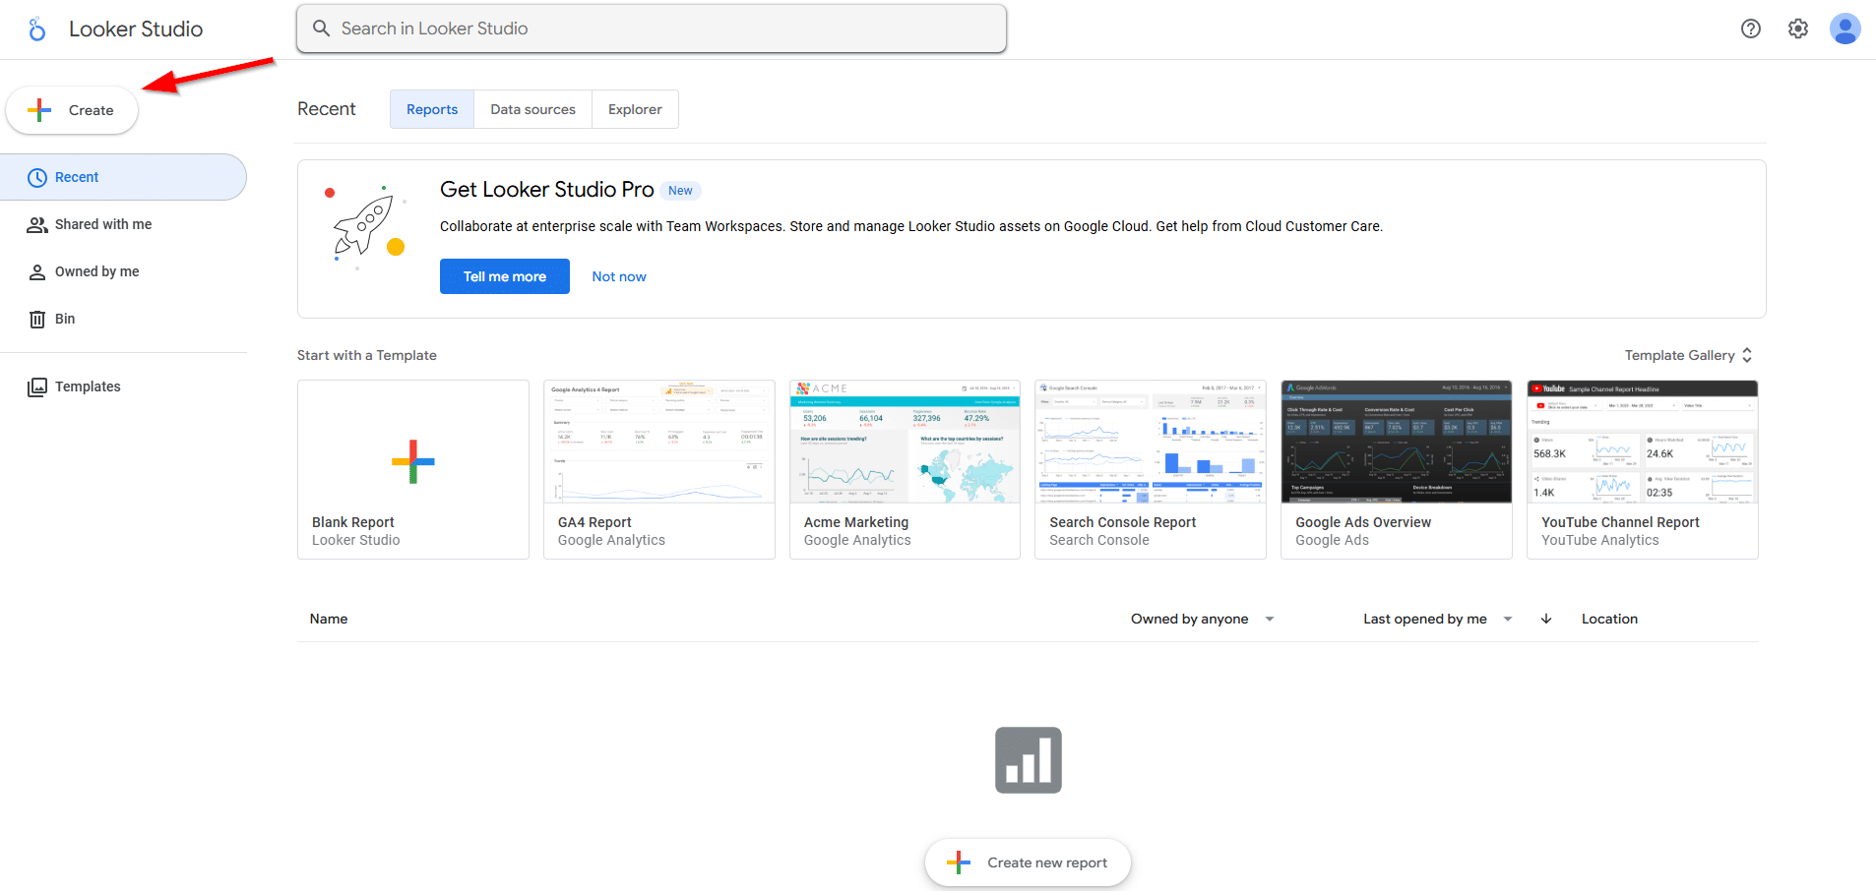Dismiss the promo with Not now
1876x891 pixels.
[x=619, y=276]
